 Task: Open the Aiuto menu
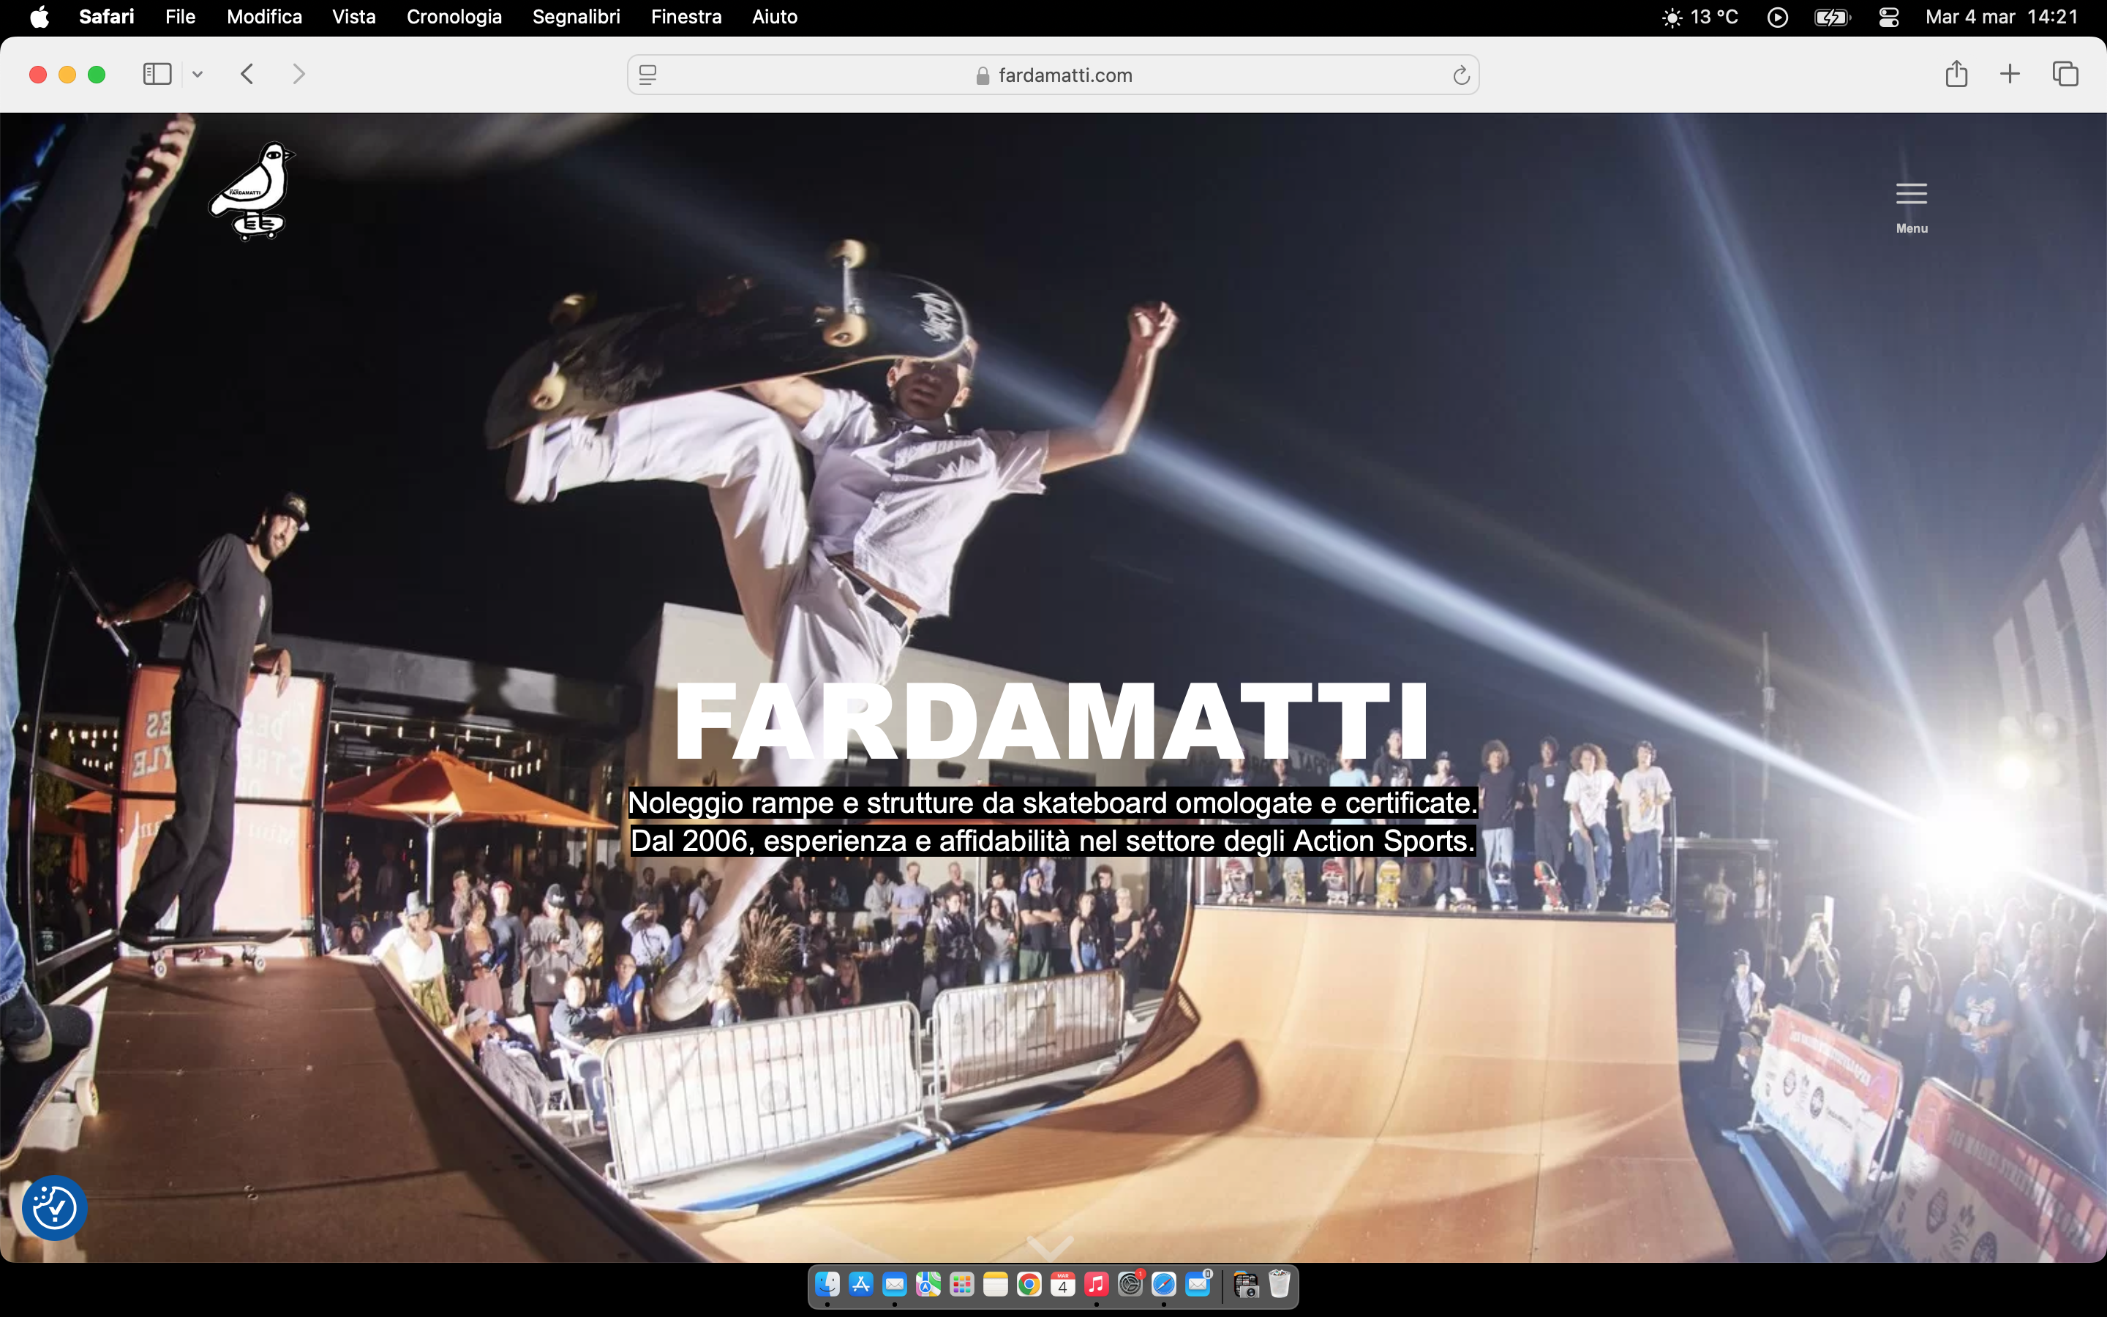coord(775,17)
